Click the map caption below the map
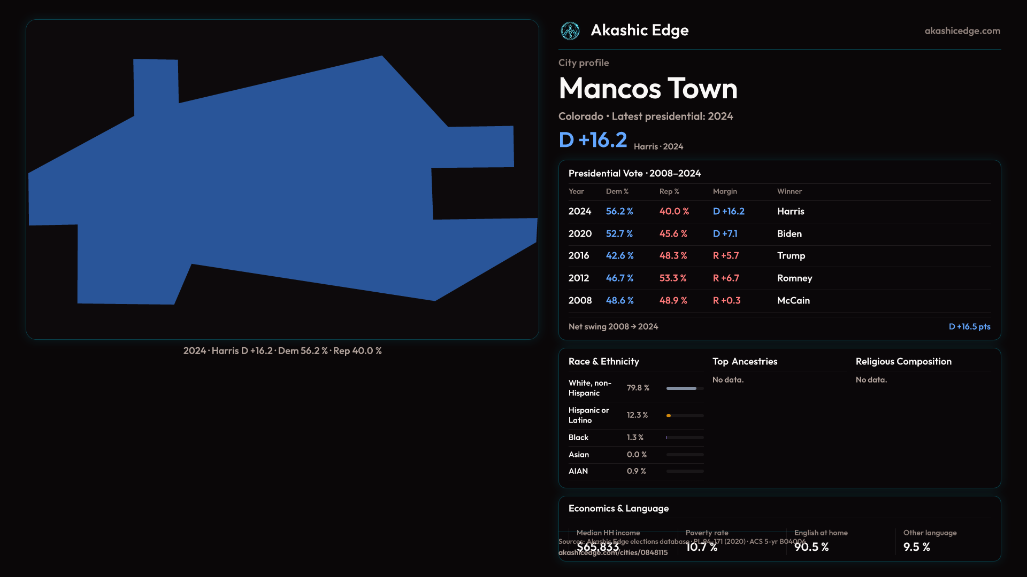This screenshot has width=1027, height=577. click(x=282, y=351)
